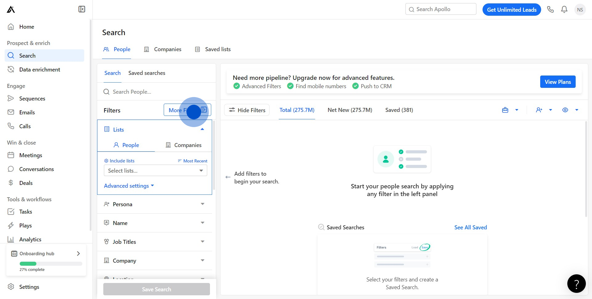Image resolution: width=592 pixels, height=299 pixels.
Task: Collapse the left sidebar panel icon
Action: click(82, 9)
